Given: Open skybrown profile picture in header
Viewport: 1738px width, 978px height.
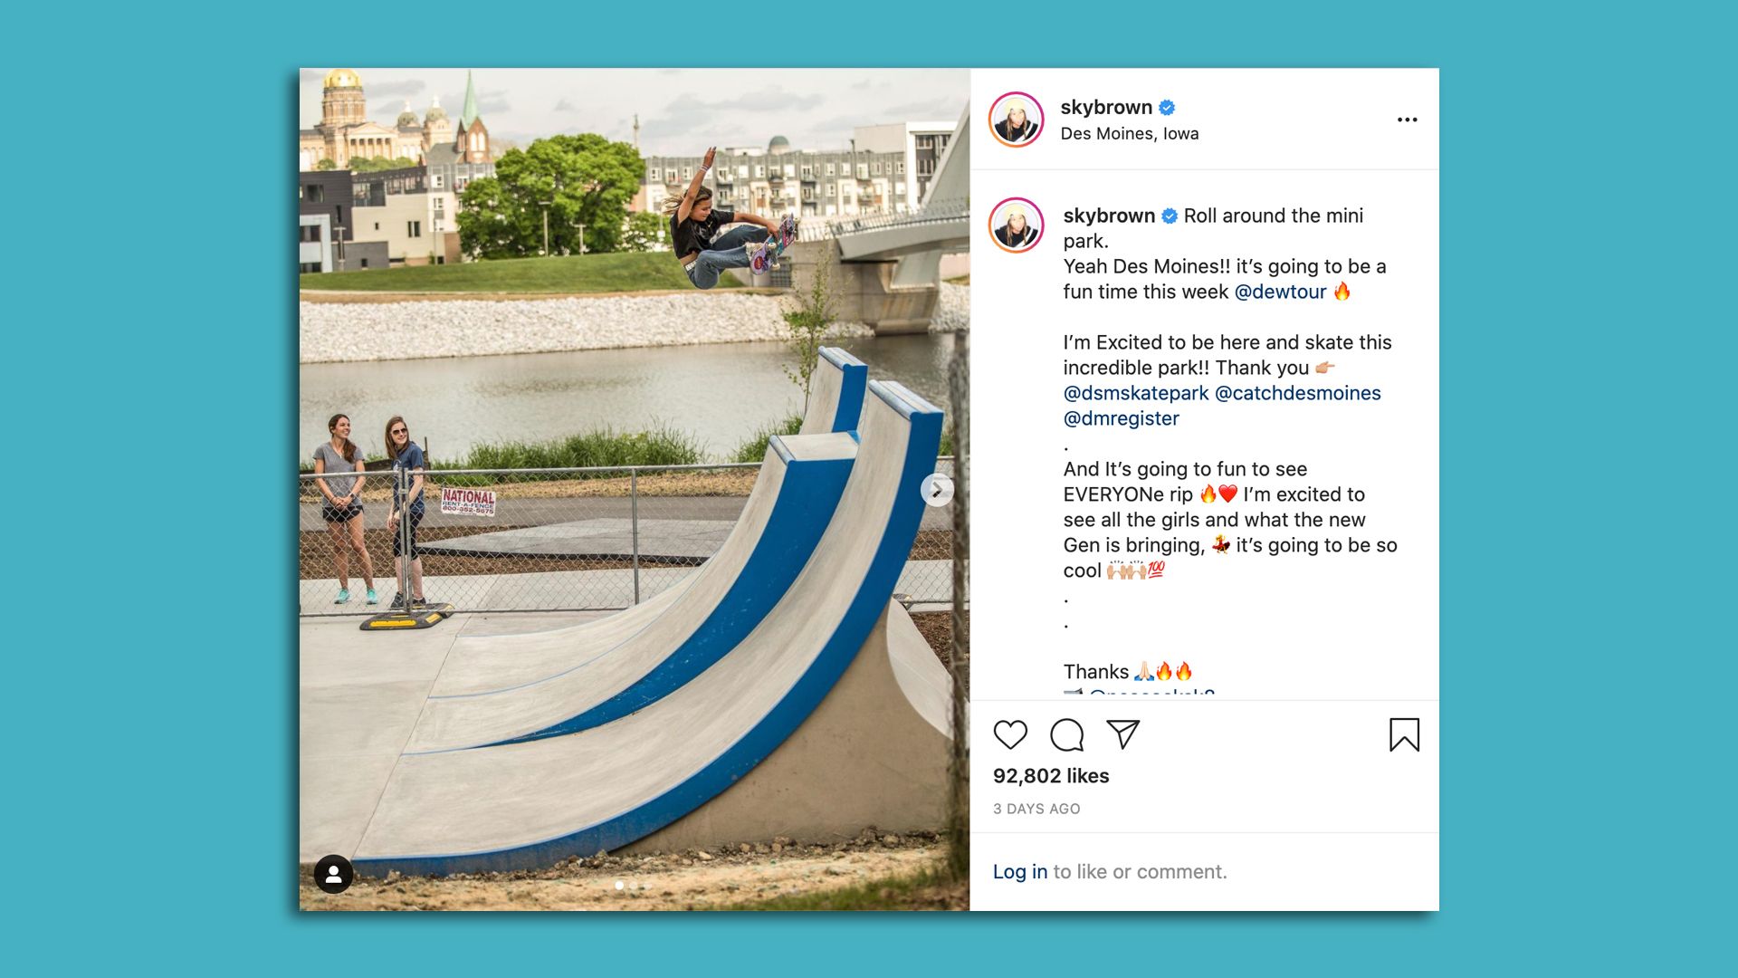Looking at the screenshot, I should pos(1017,120).
